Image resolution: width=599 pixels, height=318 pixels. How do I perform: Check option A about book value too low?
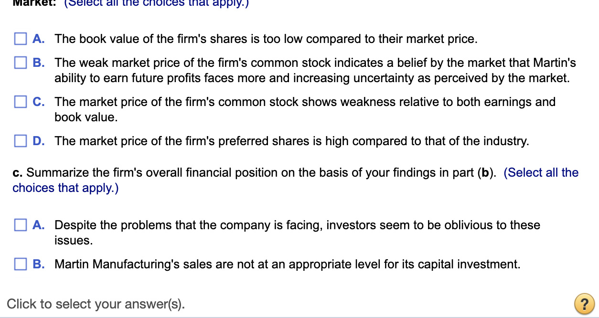[x=21, y=39]
